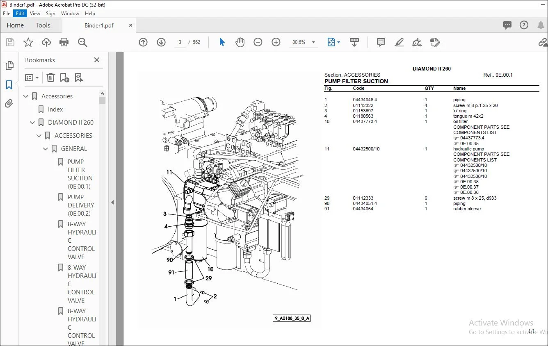Viewport: 548px width, 346px height.
Task: Close the Bookmarks panel
Action: 97,60
